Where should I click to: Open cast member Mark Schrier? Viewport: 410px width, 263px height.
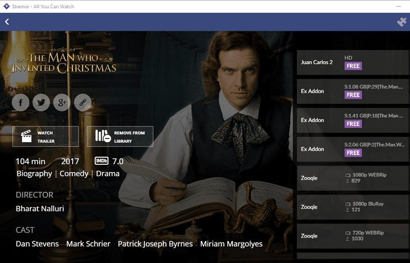(x=88, y=244)
